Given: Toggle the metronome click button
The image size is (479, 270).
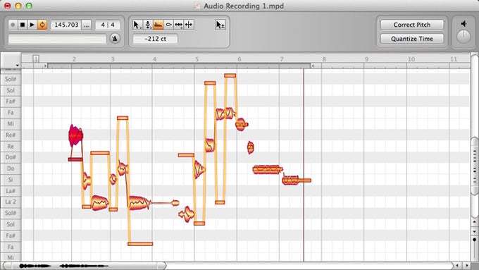Looking at the screenshot, I should [115, 39].
